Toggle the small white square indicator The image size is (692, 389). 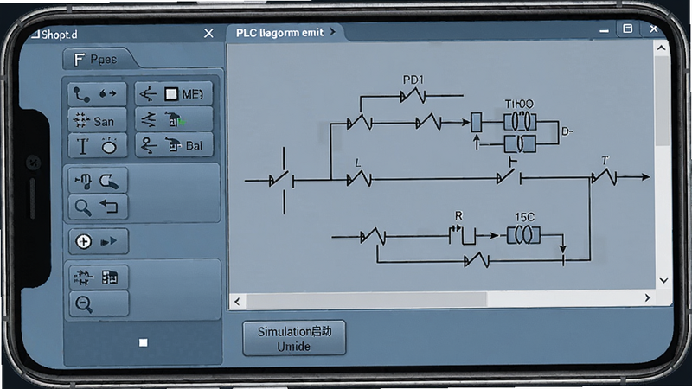click(143, 342)
